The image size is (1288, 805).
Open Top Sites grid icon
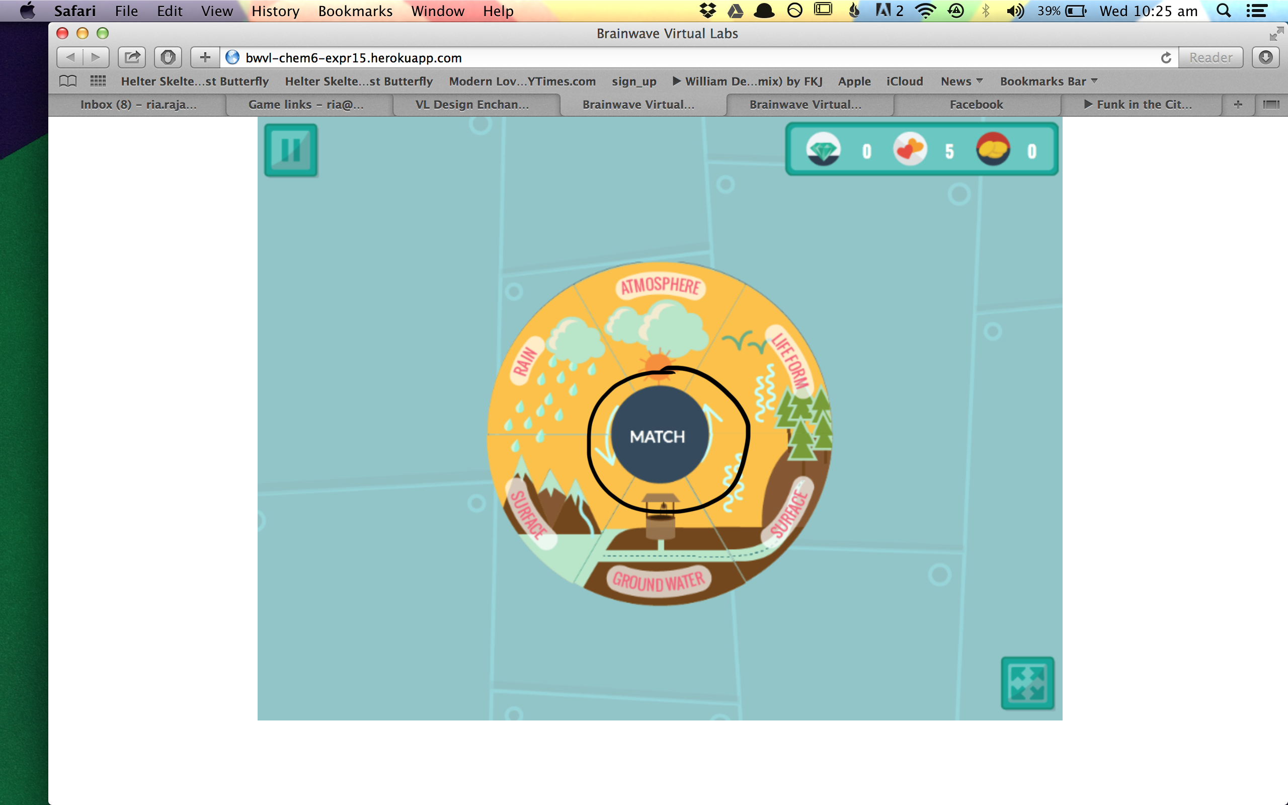click(x=98, y=82)
